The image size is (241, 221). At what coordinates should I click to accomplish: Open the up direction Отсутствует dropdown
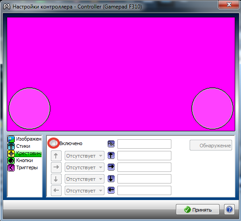[84, 156]
